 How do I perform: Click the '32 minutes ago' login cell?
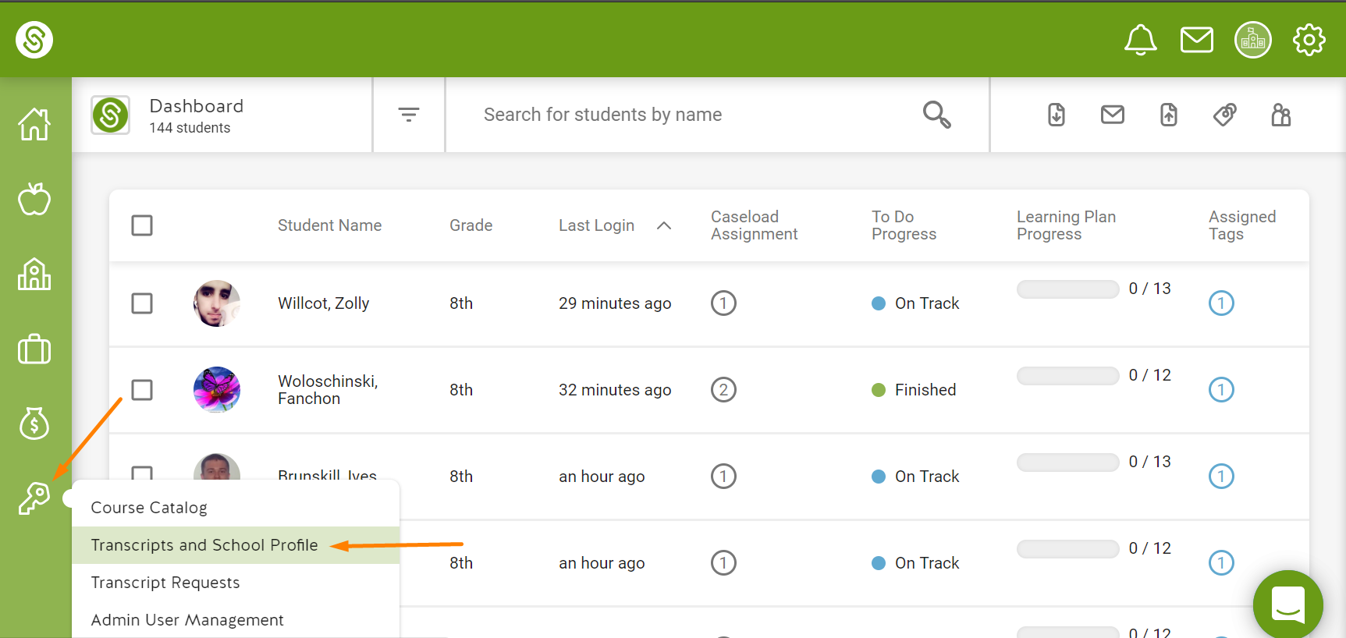click(615, 390)
